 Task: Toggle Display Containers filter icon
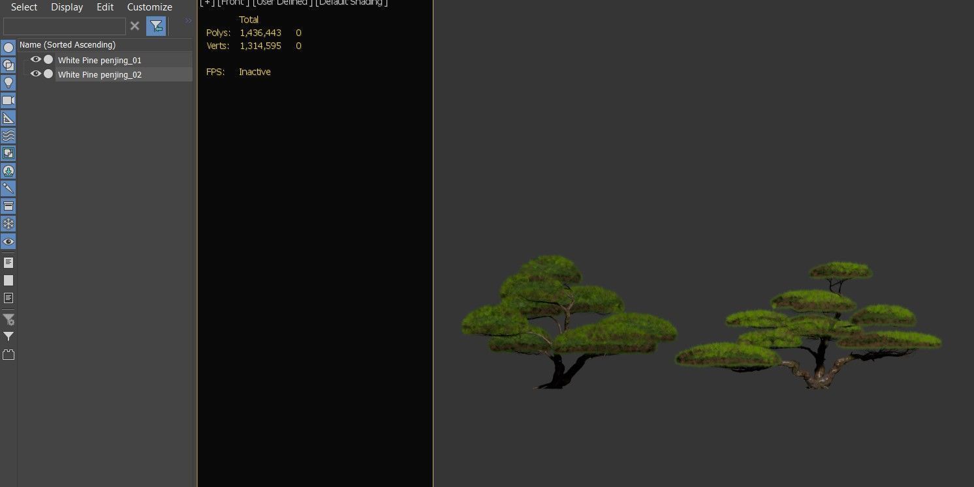[8, 206]
